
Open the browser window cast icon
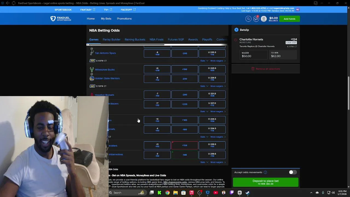click(x=316, y=3)
